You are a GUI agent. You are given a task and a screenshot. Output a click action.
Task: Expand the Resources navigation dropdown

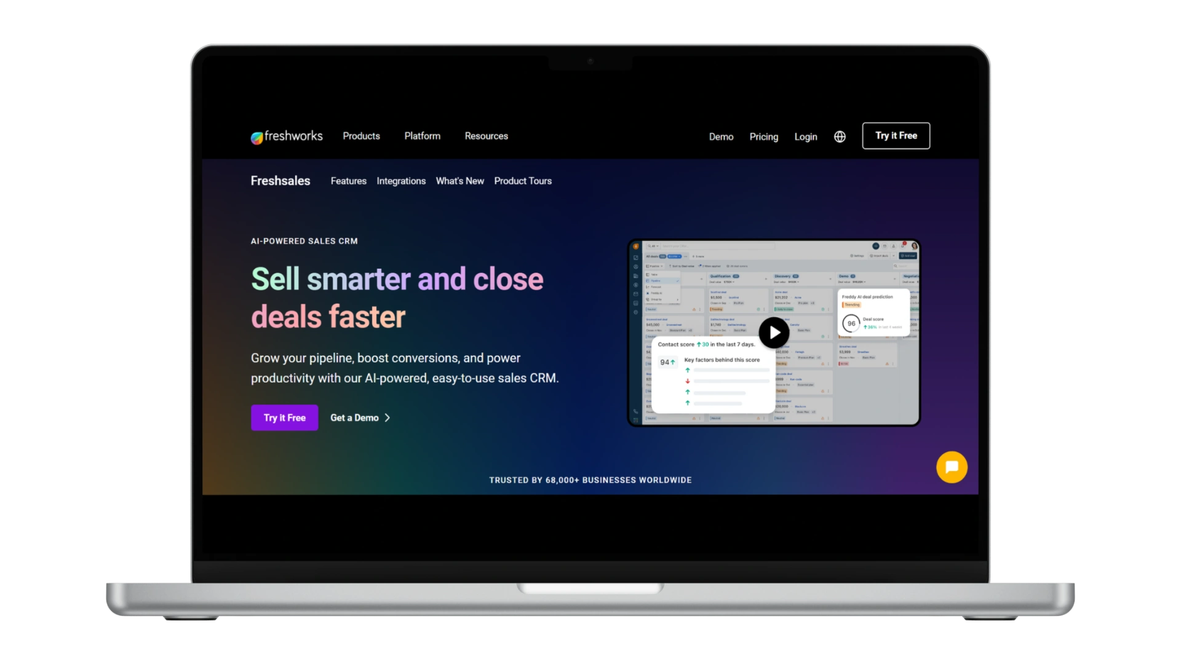[487, 136]
